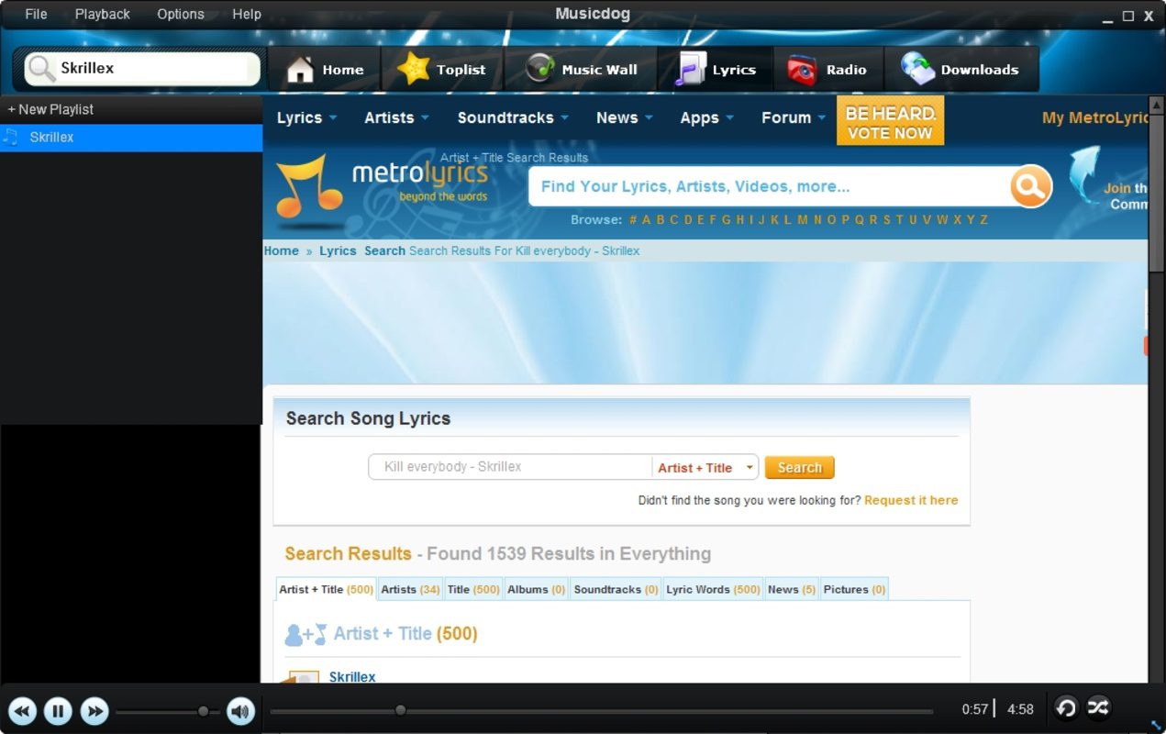
Task: Click the search magnifier icon beside Skrillex
Action: tap(41, 69)
